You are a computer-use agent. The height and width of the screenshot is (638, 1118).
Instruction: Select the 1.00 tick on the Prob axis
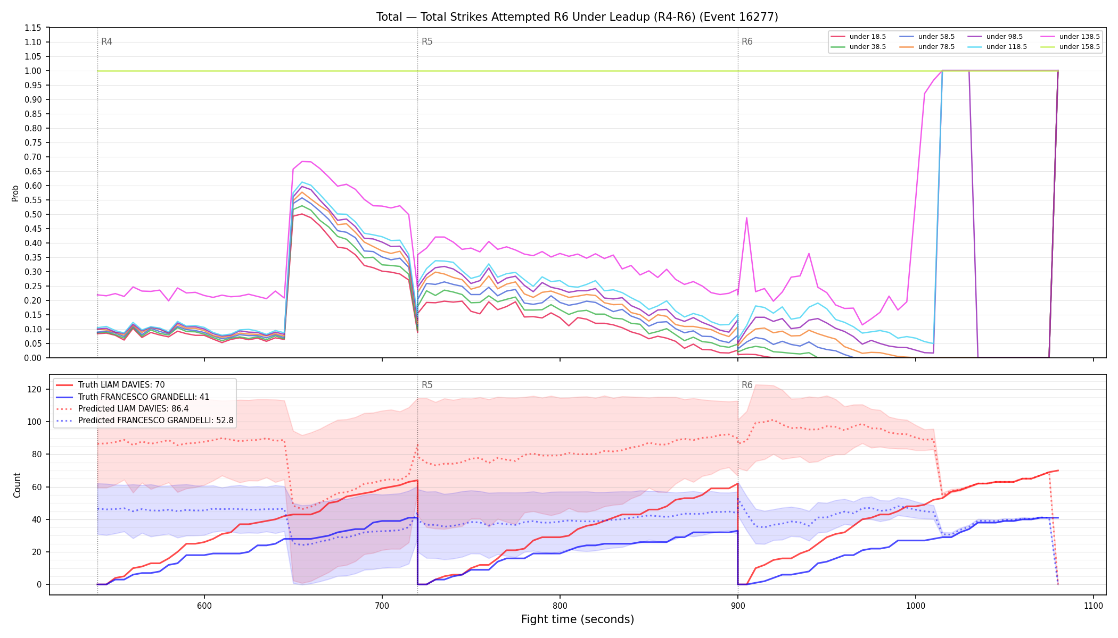(x=33, y=71)
